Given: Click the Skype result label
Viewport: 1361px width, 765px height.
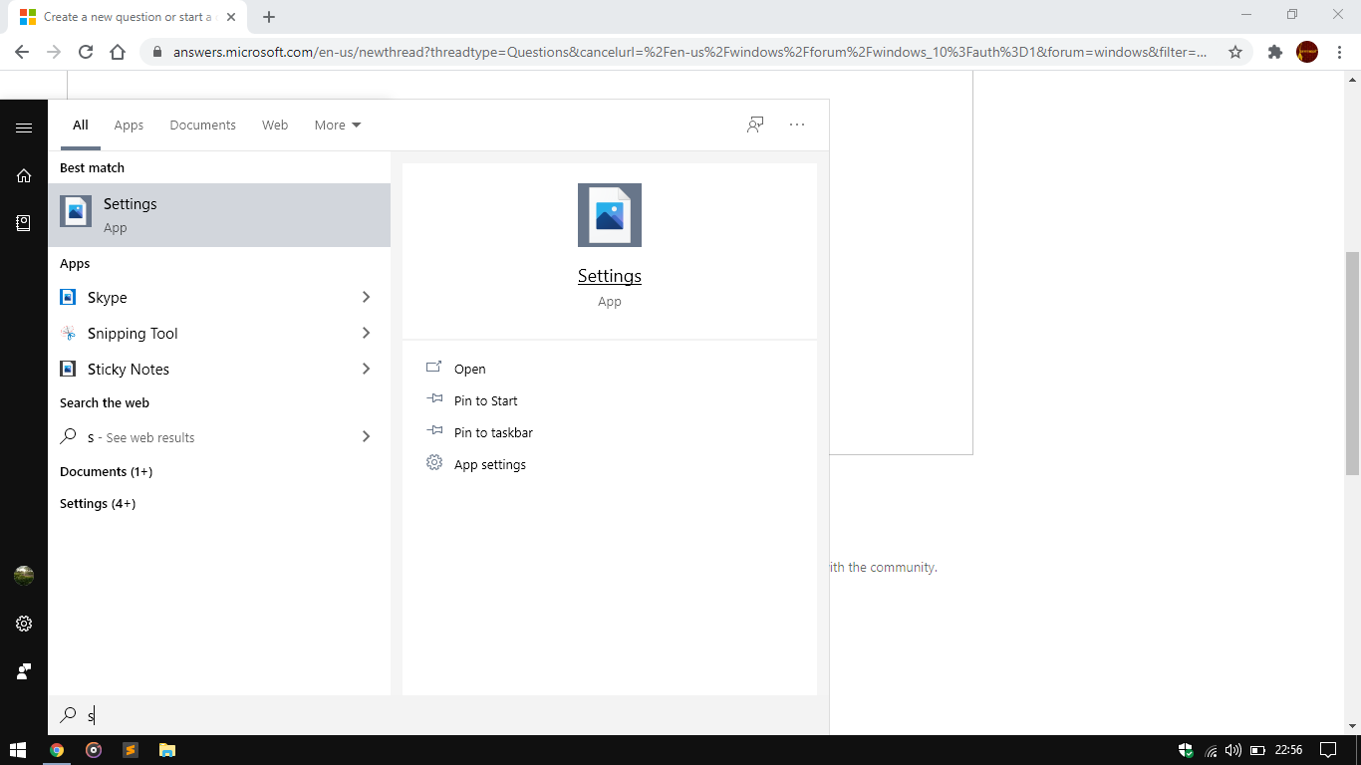Looking at the screenshot, I should 108,297.
